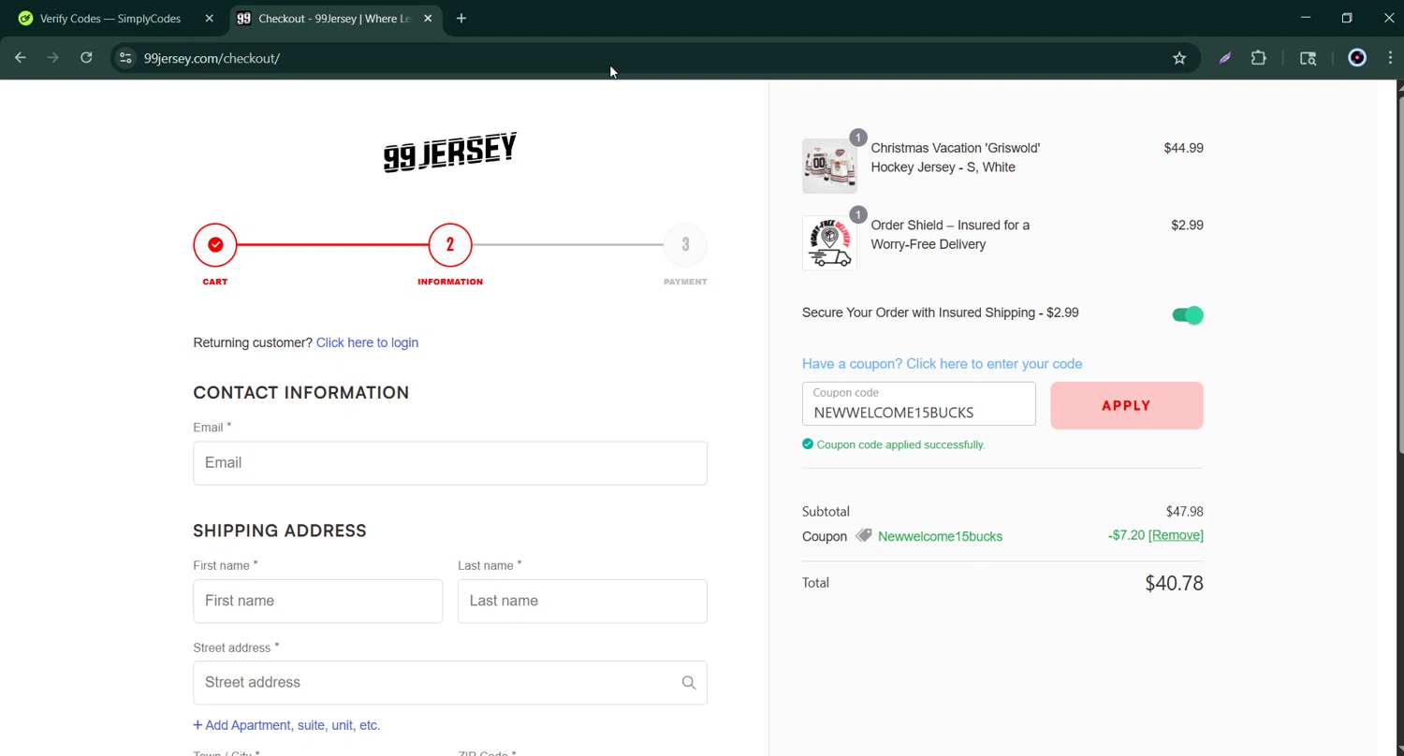Screen dimensions: 1404x756
Task: Click the browser forward arrow
Action: click(53, 58)
